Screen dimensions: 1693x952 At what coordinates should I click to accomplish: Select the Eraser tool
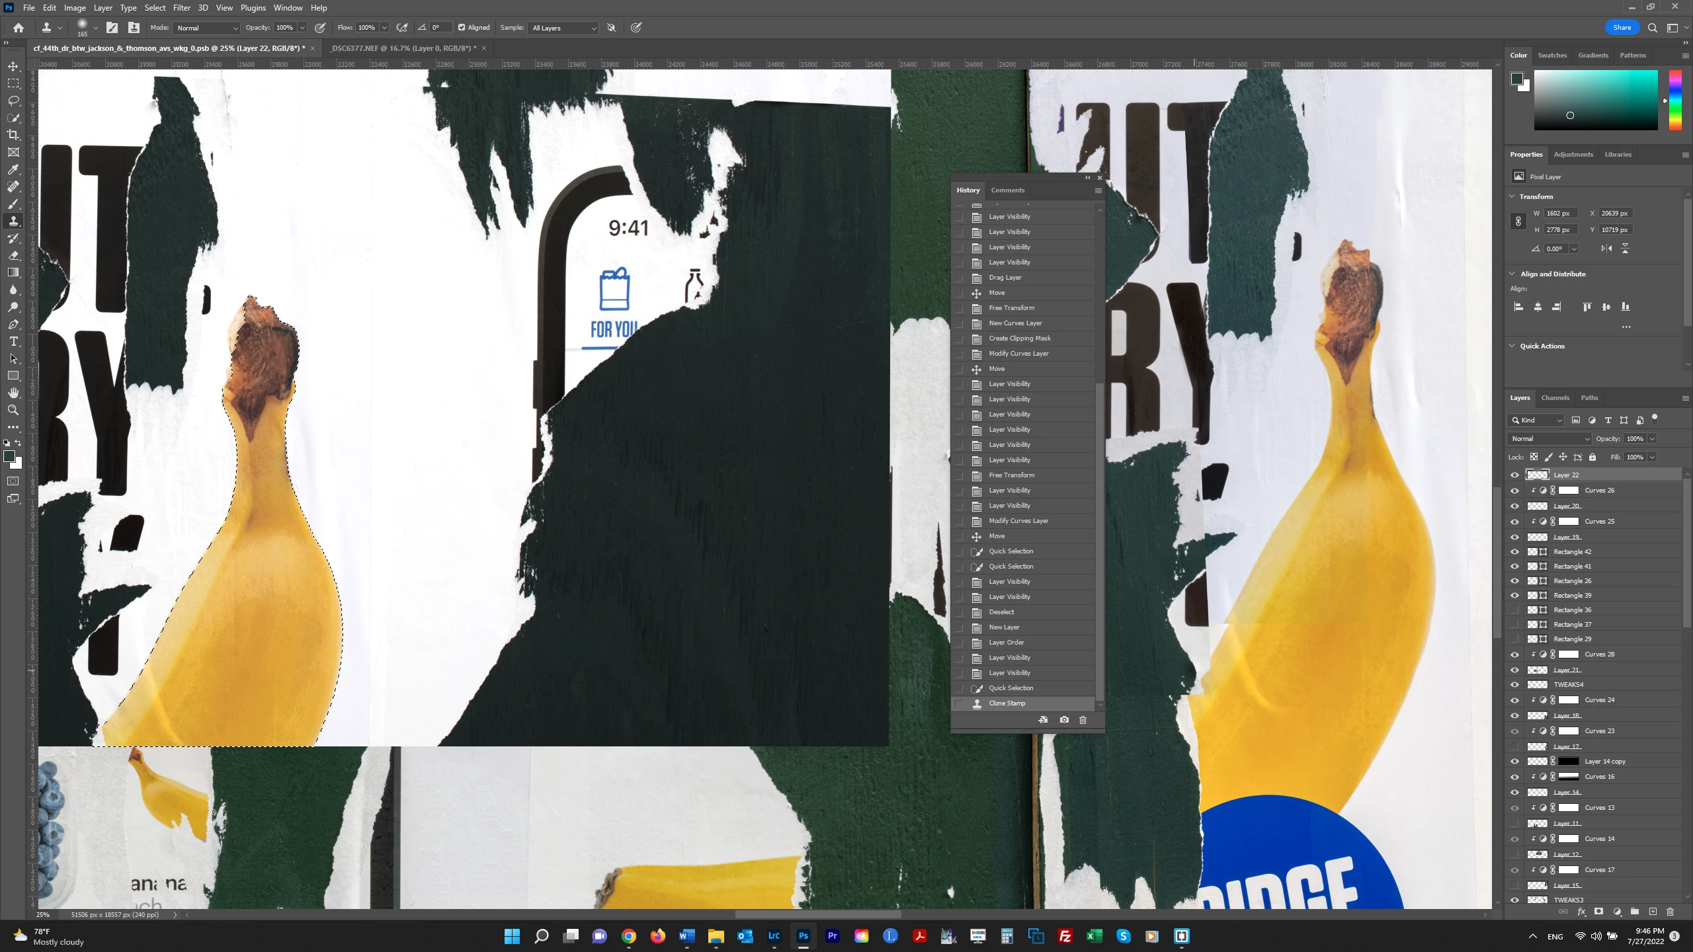(13, 255)
